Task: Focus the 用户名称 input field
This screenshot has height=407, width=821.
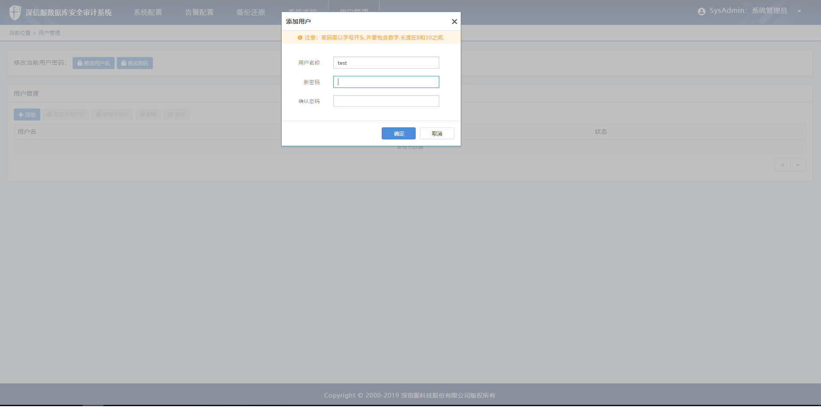Action: pos(386,63)
